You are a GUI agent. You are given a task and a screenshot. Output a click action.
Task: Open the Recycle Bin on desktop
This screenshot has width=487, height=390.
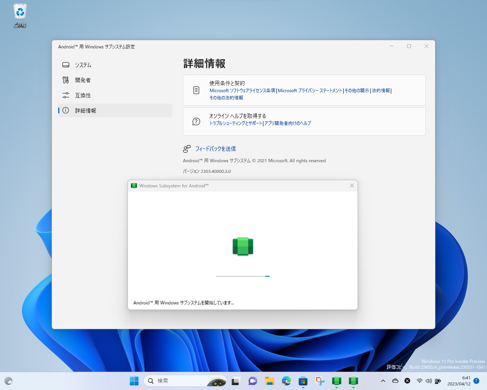(x=19, y=11)
